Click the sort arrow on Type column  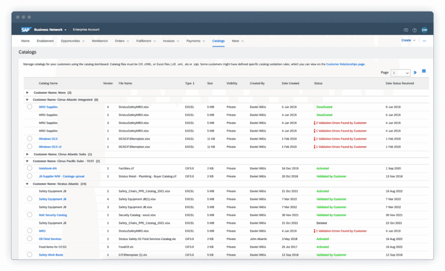tap(194, 83)
